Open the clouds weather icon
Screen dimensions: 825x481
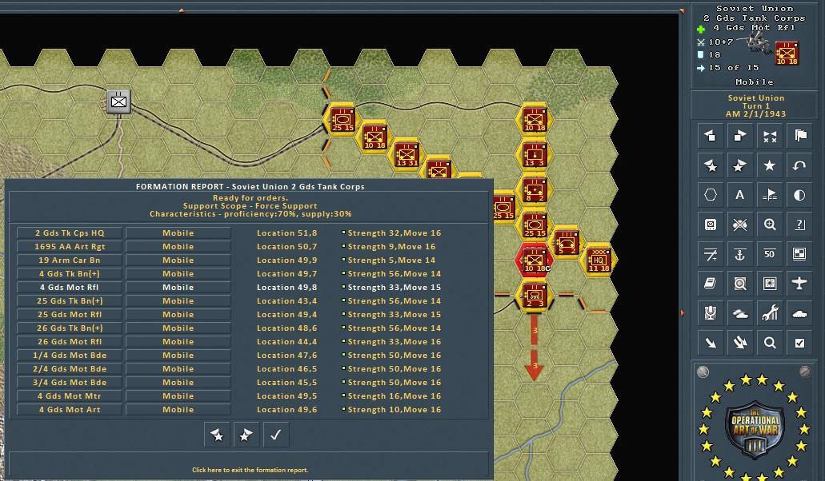tap(739, 313)
